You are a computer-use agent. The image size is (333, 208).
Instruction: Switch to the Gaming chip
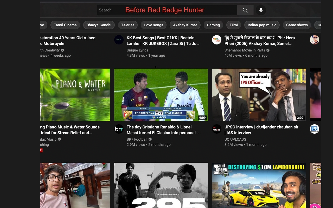pos(213,25)
